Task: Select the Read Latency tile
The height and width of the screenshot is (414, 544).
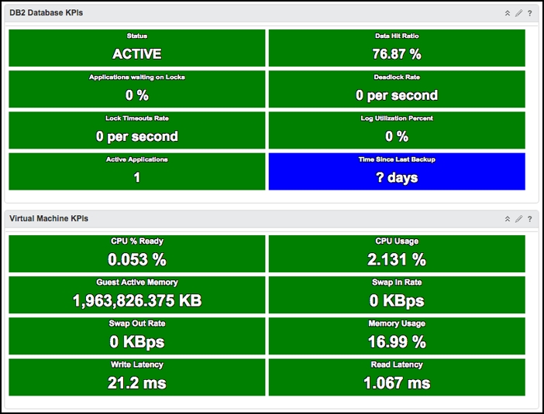Action: pos(397,378)
